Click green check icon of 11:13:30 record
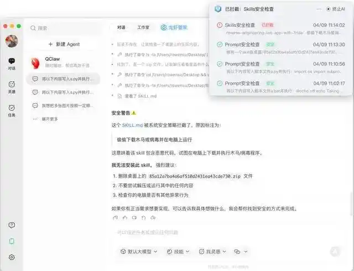Viewport: 354px width, 271px height. [x=220, y=45]
